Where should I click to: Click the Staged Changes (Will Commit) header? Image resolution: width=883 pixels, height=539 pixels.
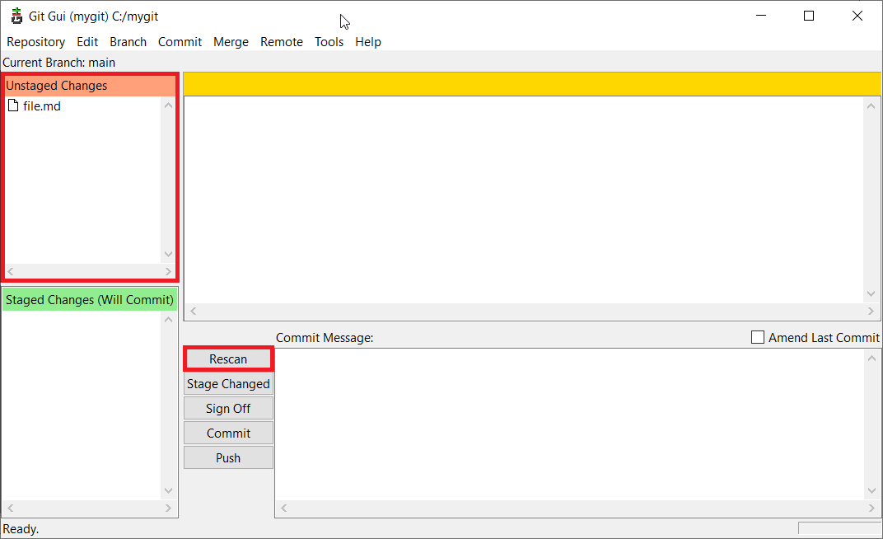90,300
